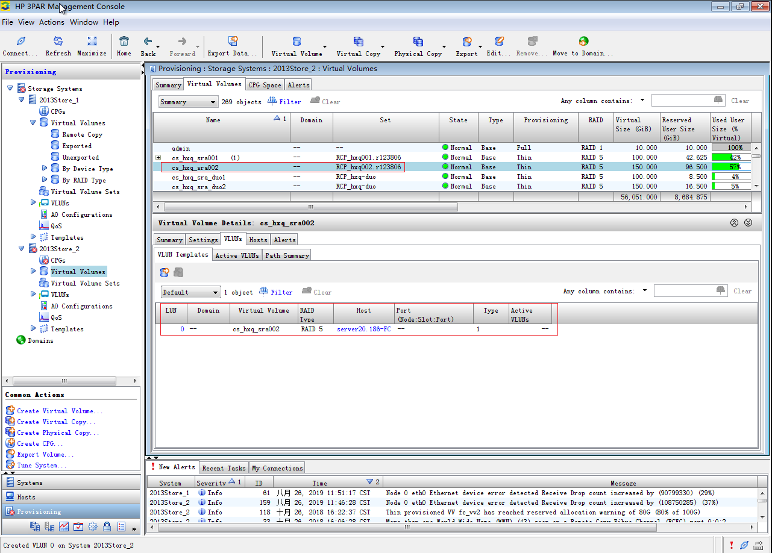Click the Physical Copy toolbar icon

coord(418,42)
